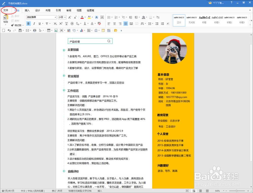This screenshot has height=193, width=253.
Task: Click the phonetic guide icon
Action: pos(67,24)
